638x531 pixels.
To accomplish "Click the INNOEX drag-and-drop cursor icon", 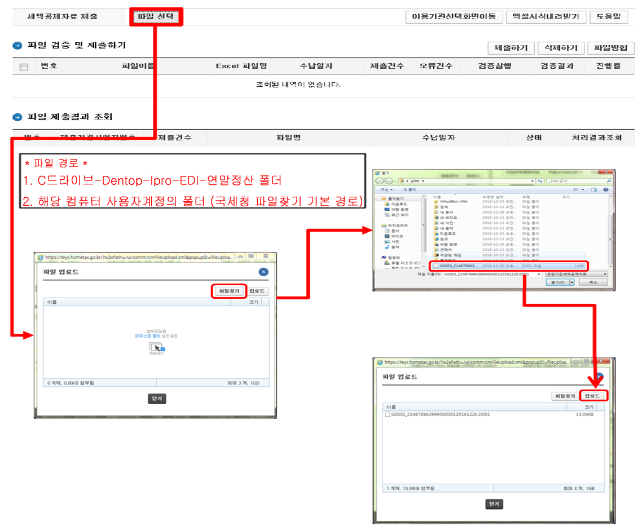I will 157,348.
